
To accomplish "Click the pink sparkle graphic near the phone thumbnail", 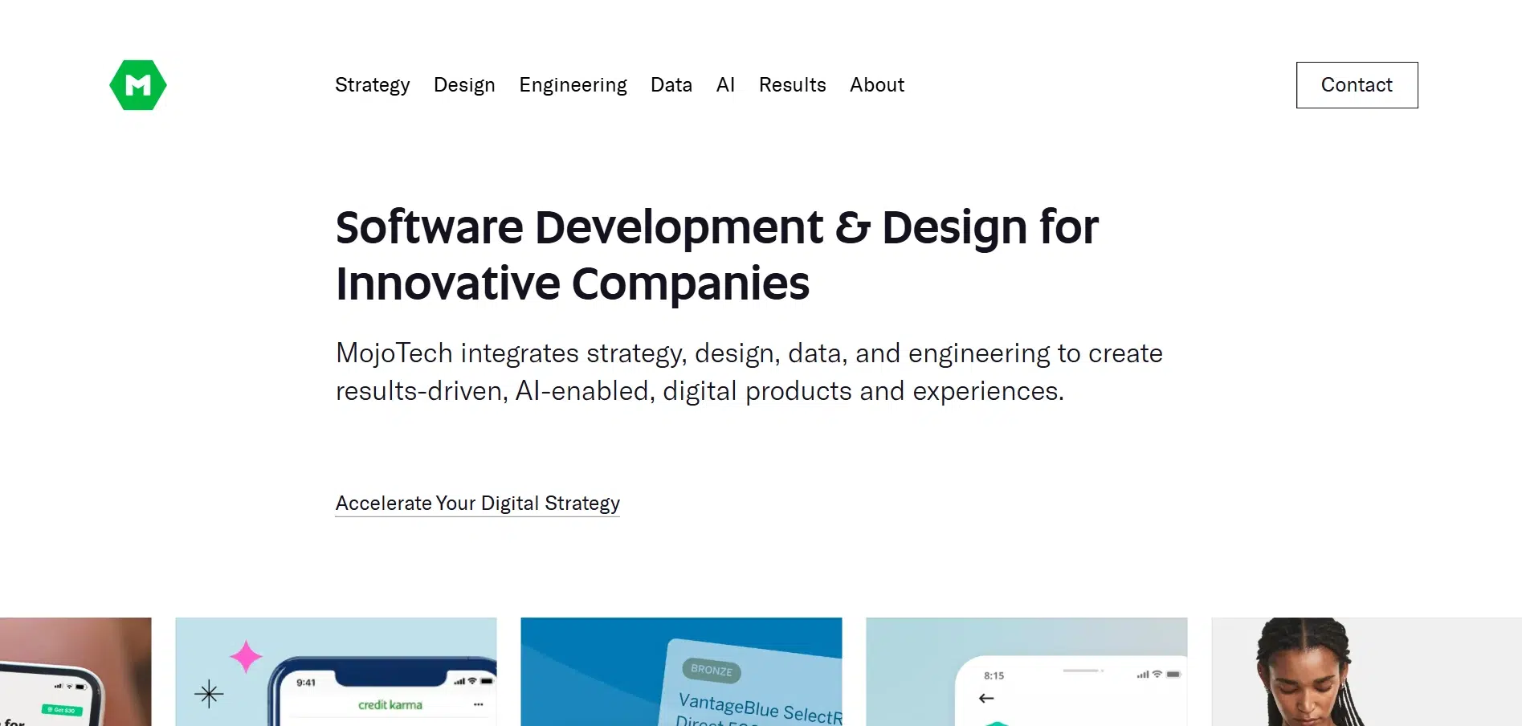I will (246, 657).
